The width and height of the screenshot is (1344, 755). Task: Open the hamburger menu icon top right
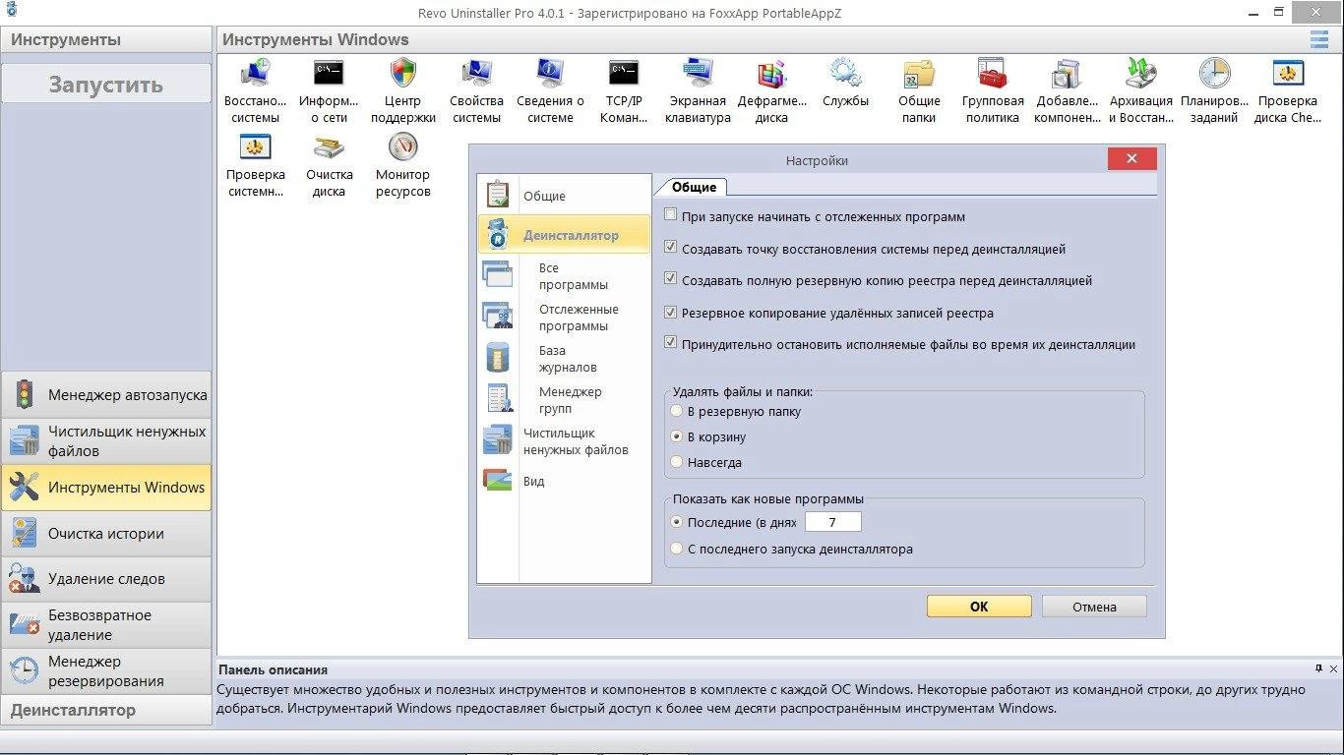pos(1318,39)
